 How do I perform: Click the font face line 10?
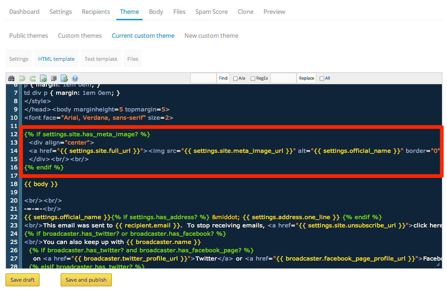98,117
